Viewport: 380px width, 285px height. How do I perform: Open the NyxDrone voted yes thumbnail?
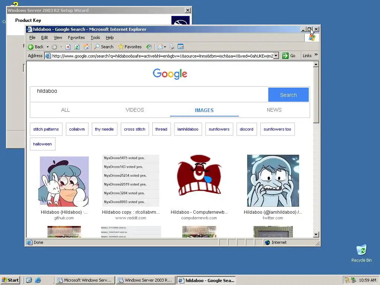[x=131, y=181]
